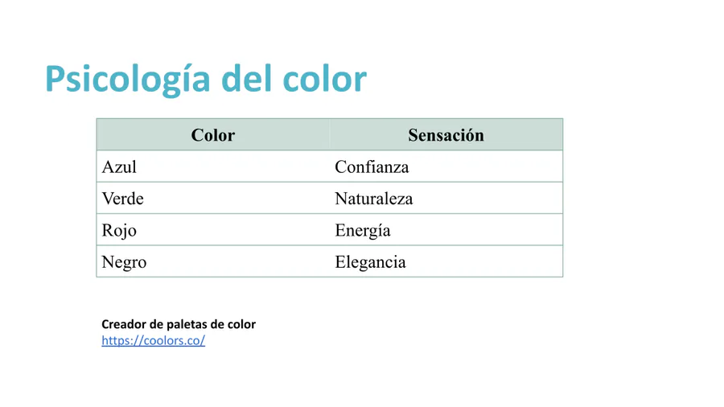The width and height of the screenshot is (724, 407).
Task: Click 'de' just before 'color' in the caption
Action: pos(217,324)
